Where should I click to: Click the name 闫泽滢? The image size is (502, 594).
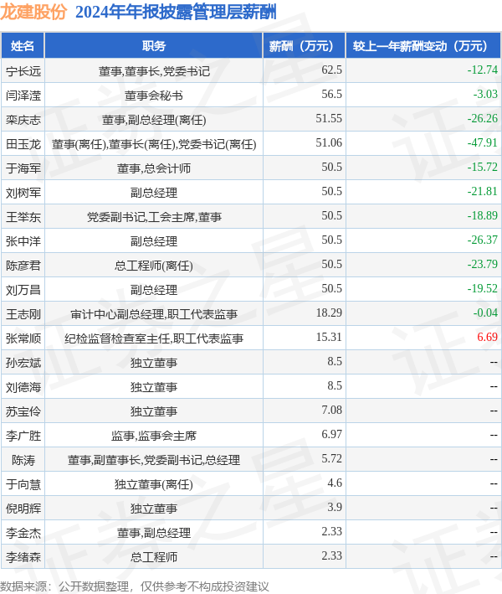coord(23,95)
